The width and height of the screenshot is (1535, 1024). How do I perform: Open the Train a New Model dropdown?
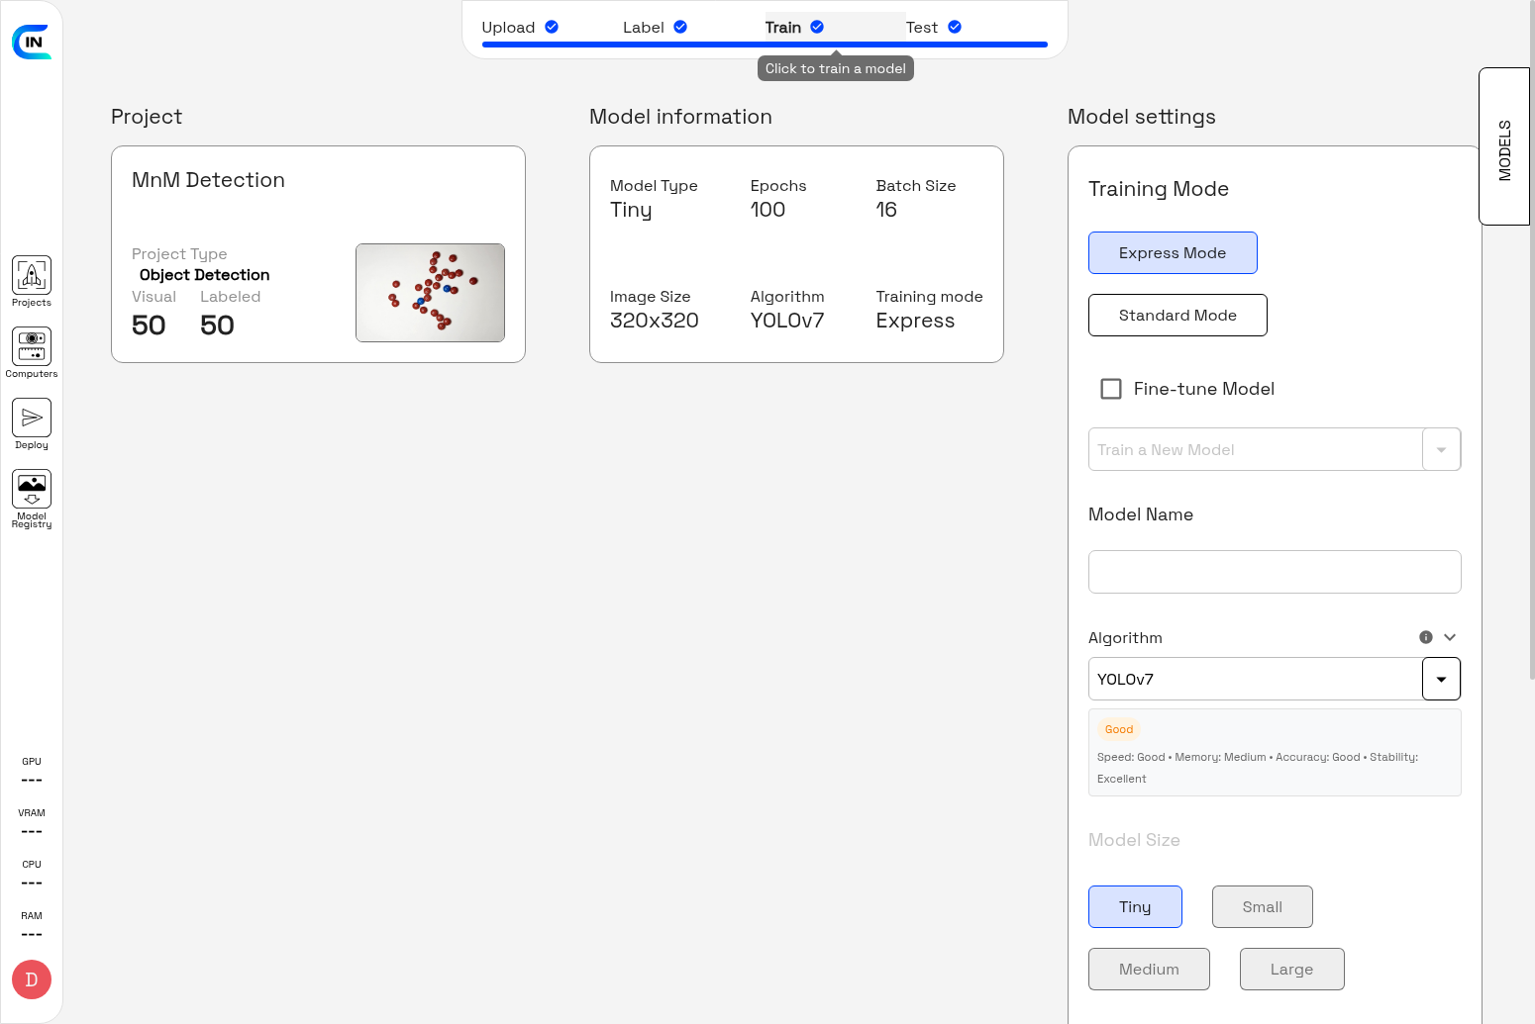[x=1442, y=449]
